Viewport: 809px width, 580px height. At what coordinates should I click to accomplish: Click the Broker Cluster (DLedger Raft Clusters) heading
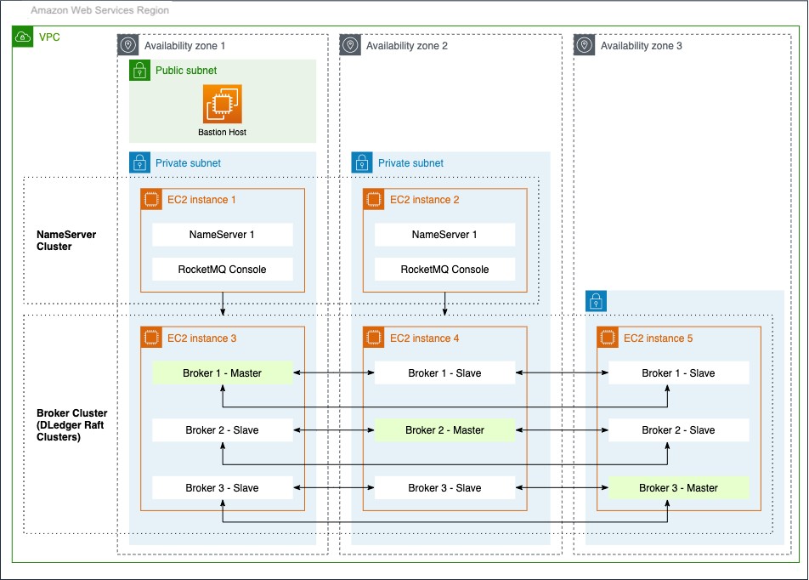tap(71, 425)
